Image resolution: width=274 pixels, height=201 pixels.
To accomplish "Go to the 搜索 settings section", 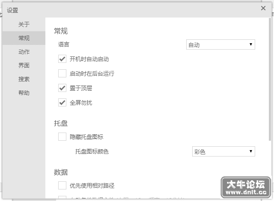I will (24, 79).
